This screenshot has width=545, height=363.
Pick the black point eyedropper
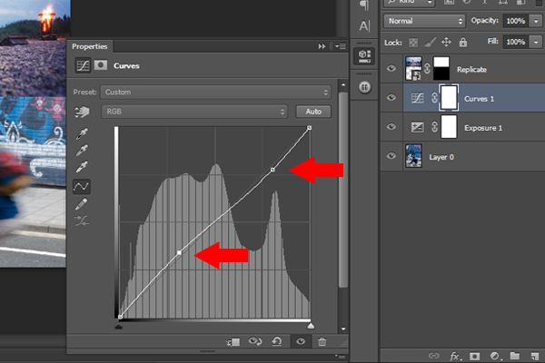click(x=82, y=133)
